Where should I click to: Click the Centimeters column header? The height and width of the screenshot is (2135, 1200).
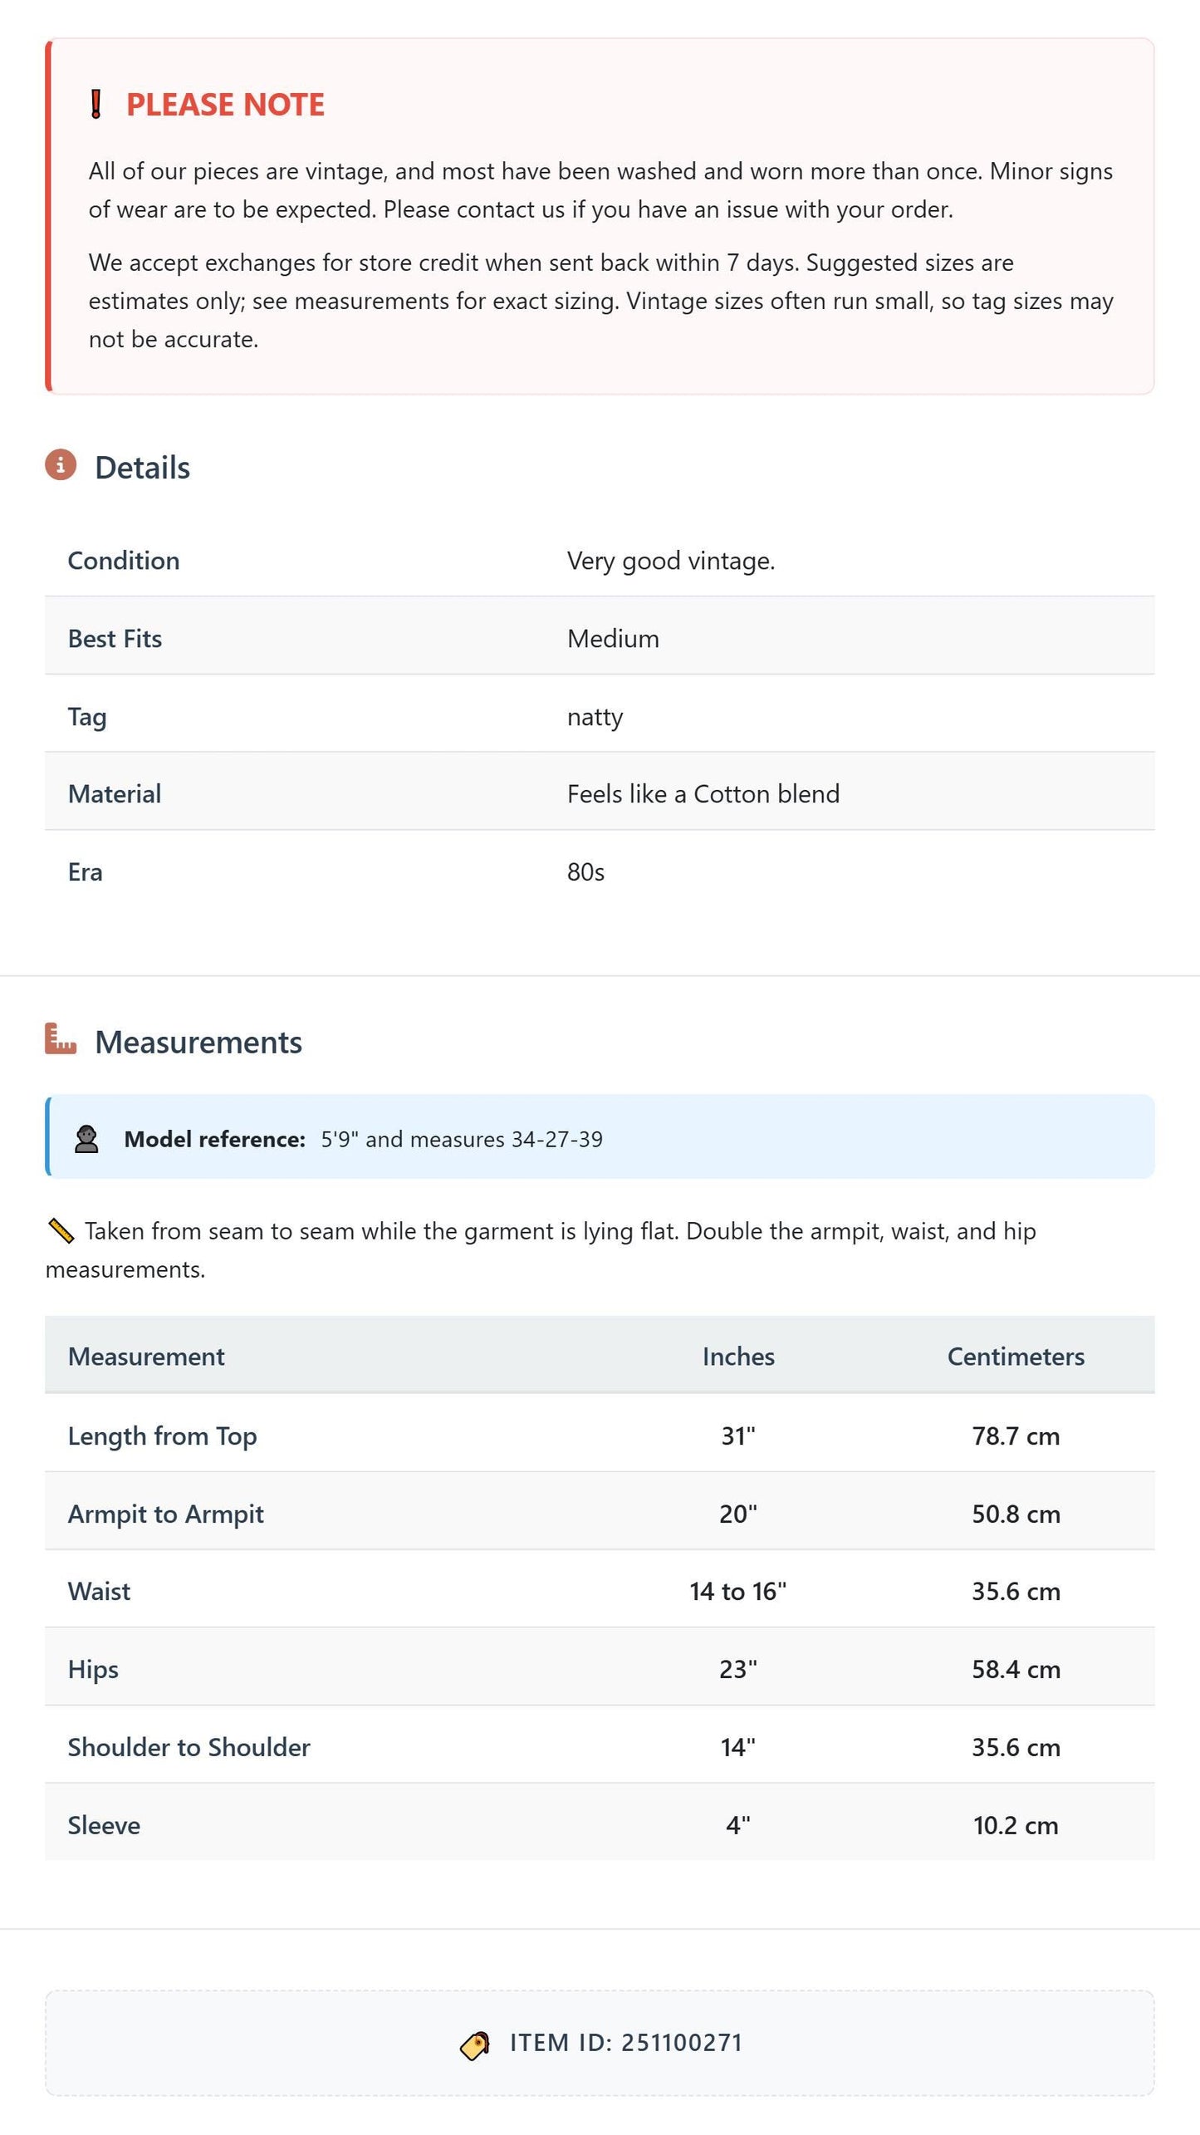click(1016, 1357)
